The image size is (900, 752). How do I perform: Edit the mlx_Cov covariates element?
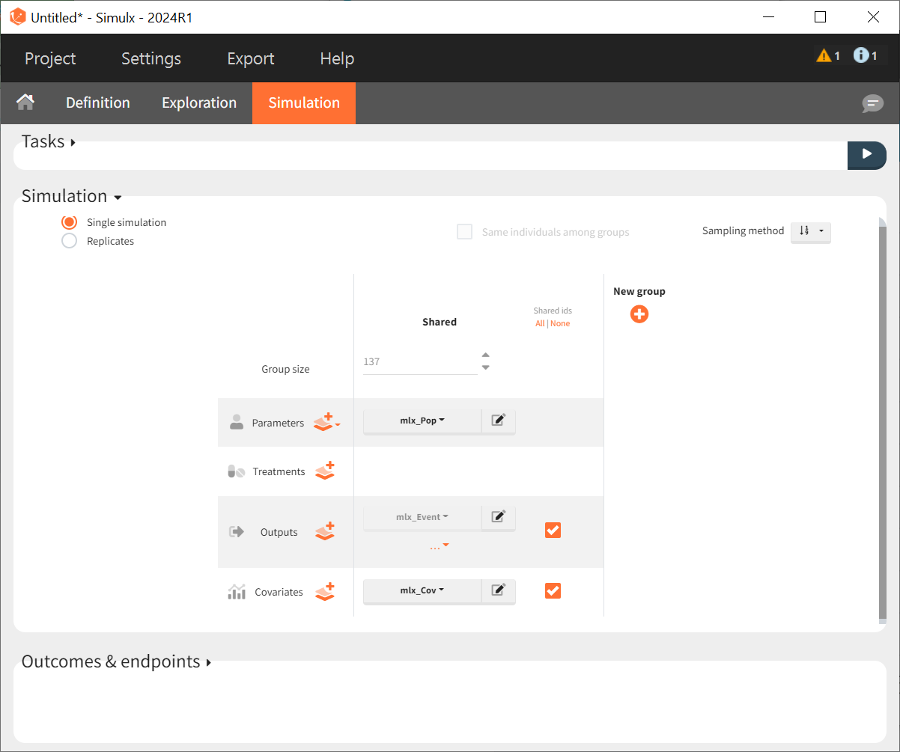[x=498, y=590]
